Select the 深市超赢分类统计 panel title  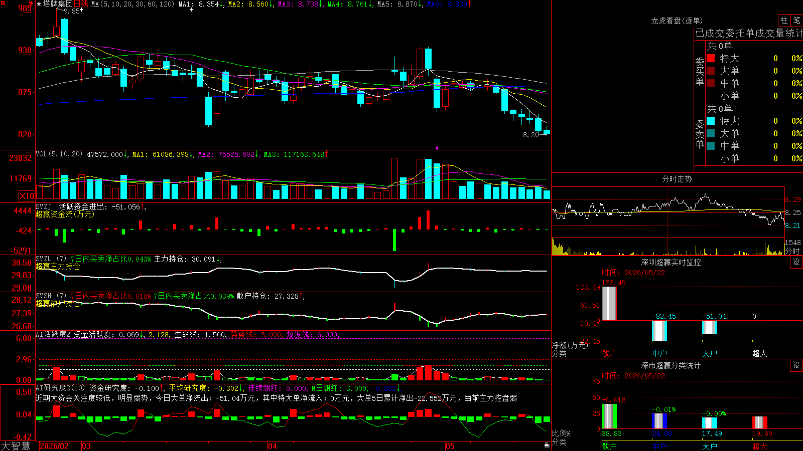(x=671, y=365)
